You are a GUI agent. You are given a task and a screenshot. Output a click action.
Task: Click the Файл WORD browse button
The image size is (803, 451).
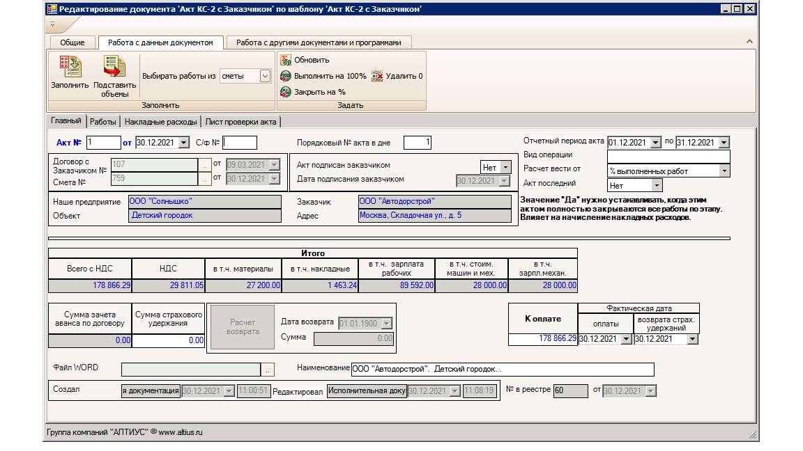click(x=268, y=370)
